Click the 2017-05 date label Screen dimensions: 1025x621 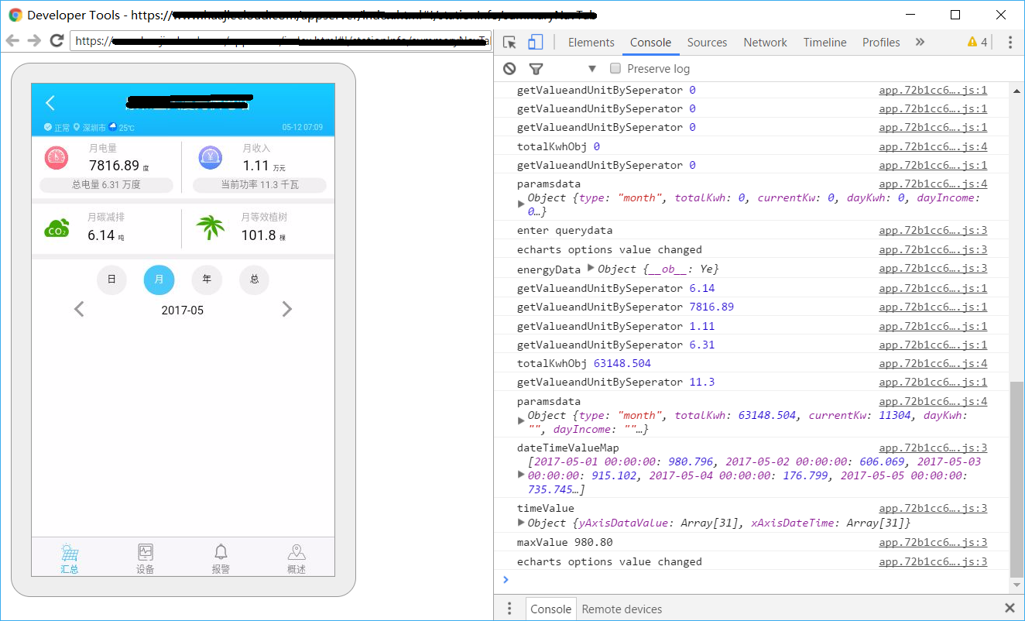click(182, 310)
